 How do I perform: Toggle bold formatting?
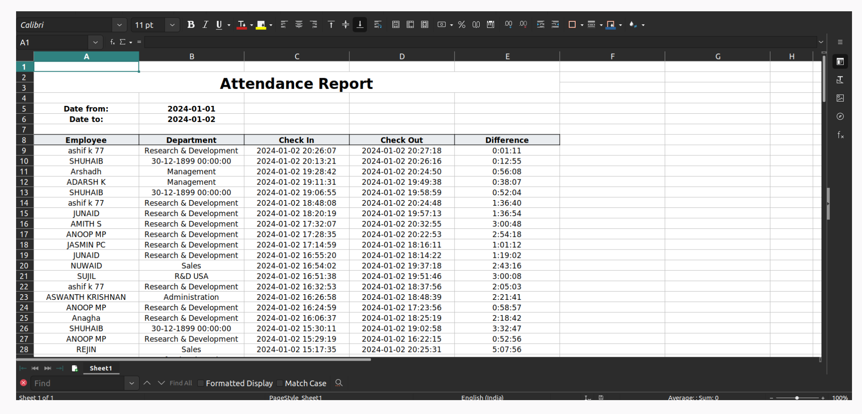tap(191, 25)
